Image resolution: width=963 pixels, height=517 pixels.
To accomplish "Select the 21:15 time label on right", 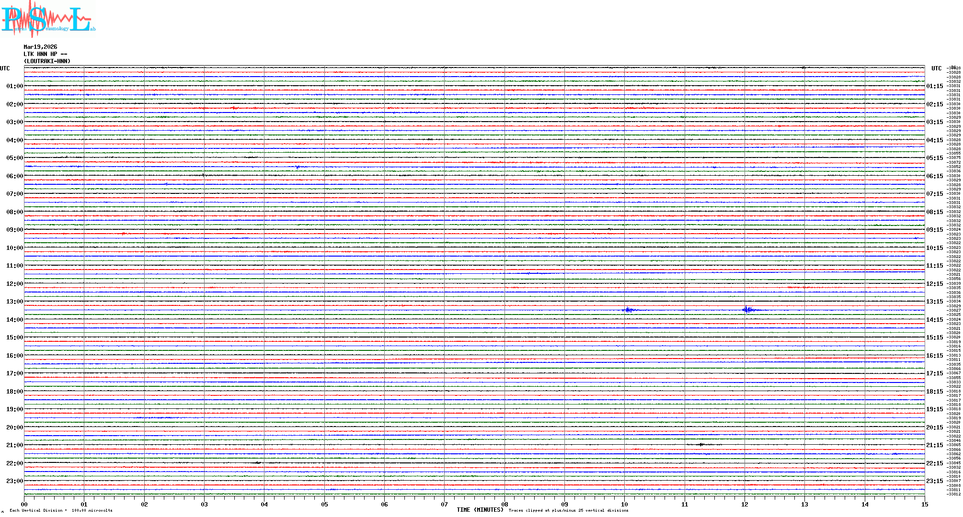I will (934, 445).
